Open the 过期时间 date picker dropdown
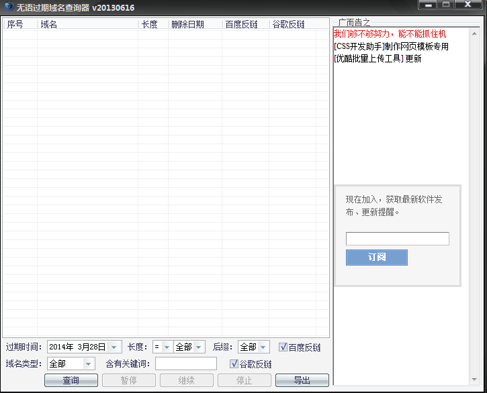487x393 pixels. pyautogui.click(x=114, y=347)
